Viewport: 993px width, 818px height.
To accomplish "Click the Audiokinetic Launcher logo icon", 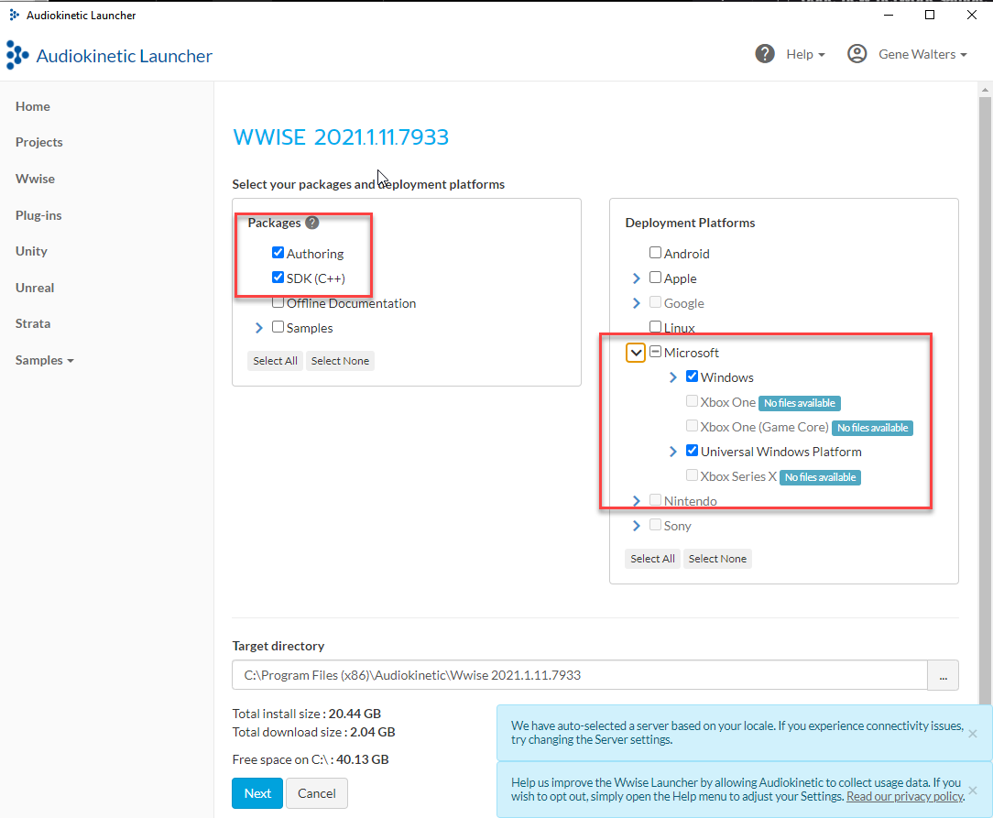I will [17, 55].
